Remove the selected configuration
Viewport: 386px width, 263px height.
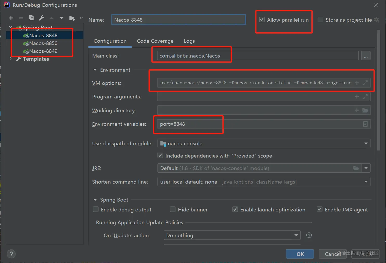pyautogui.click(x=21, y=18)
